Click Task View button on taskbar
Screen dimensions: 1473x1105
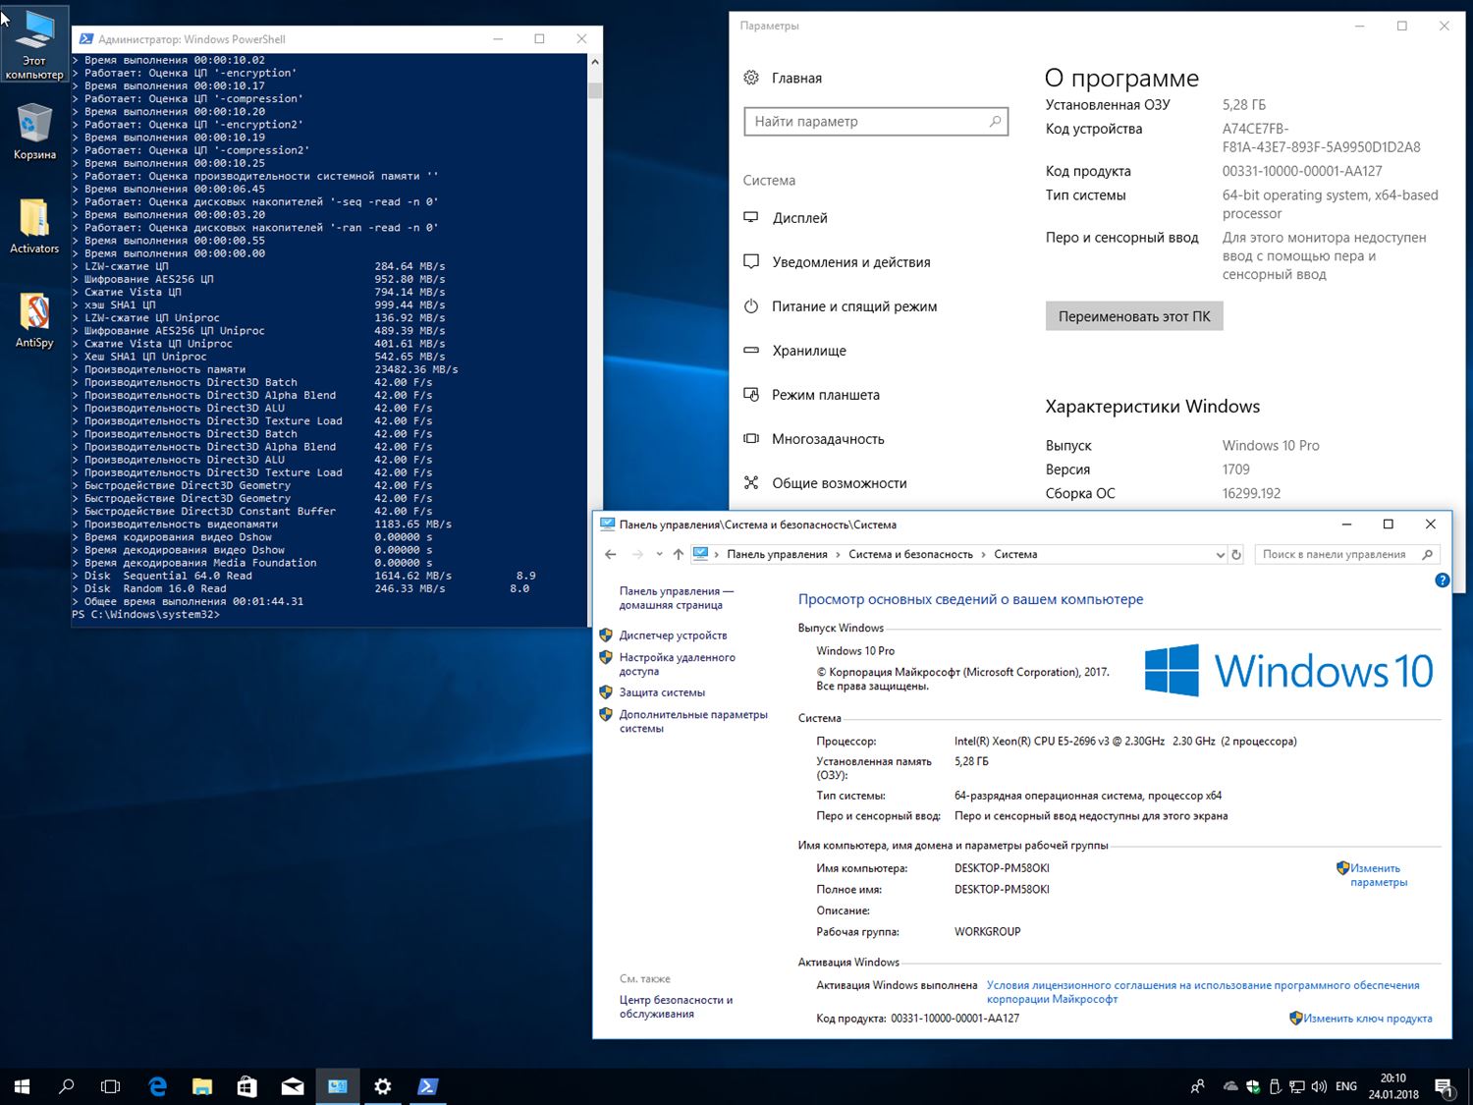111,1086
